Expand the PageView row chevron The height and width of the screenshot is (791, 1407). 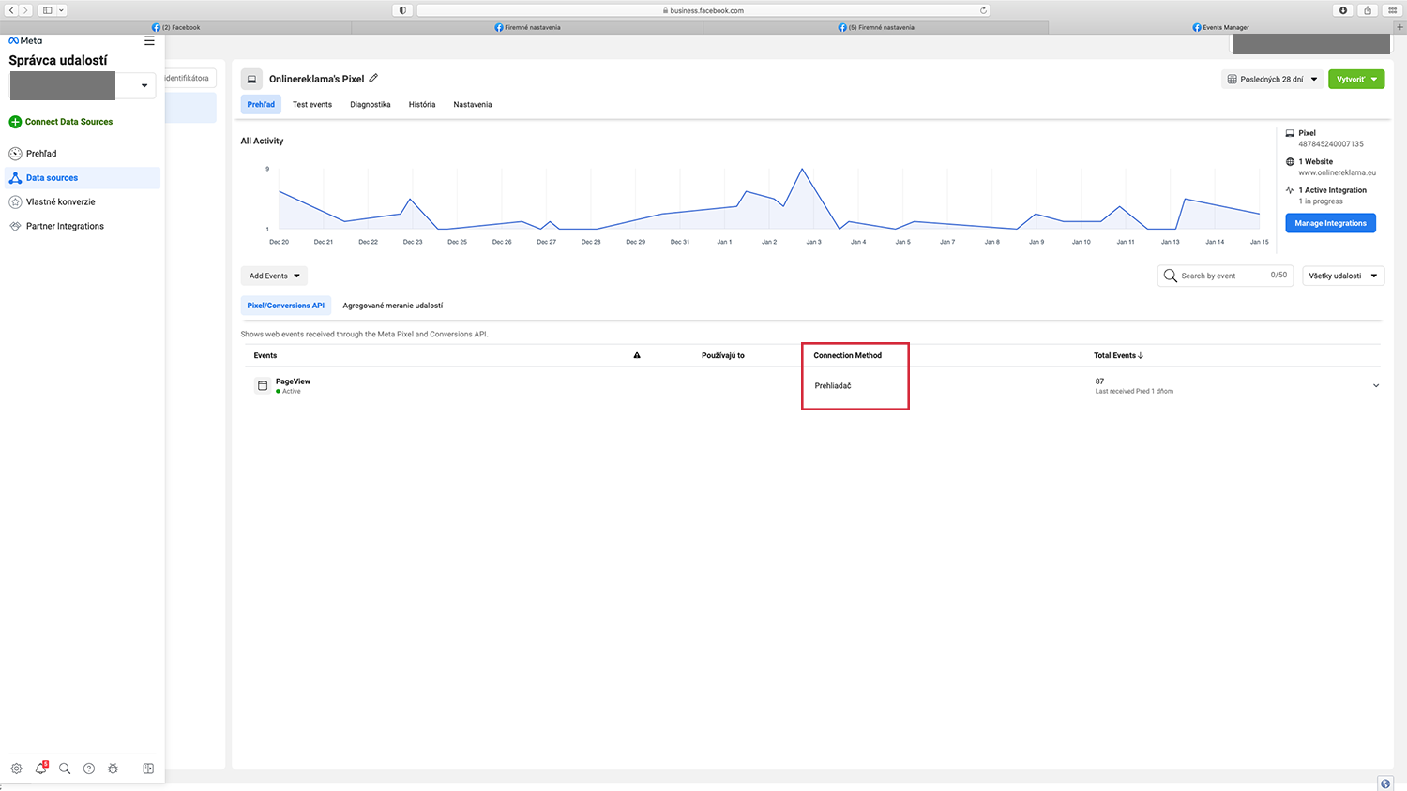[1376, 385]
